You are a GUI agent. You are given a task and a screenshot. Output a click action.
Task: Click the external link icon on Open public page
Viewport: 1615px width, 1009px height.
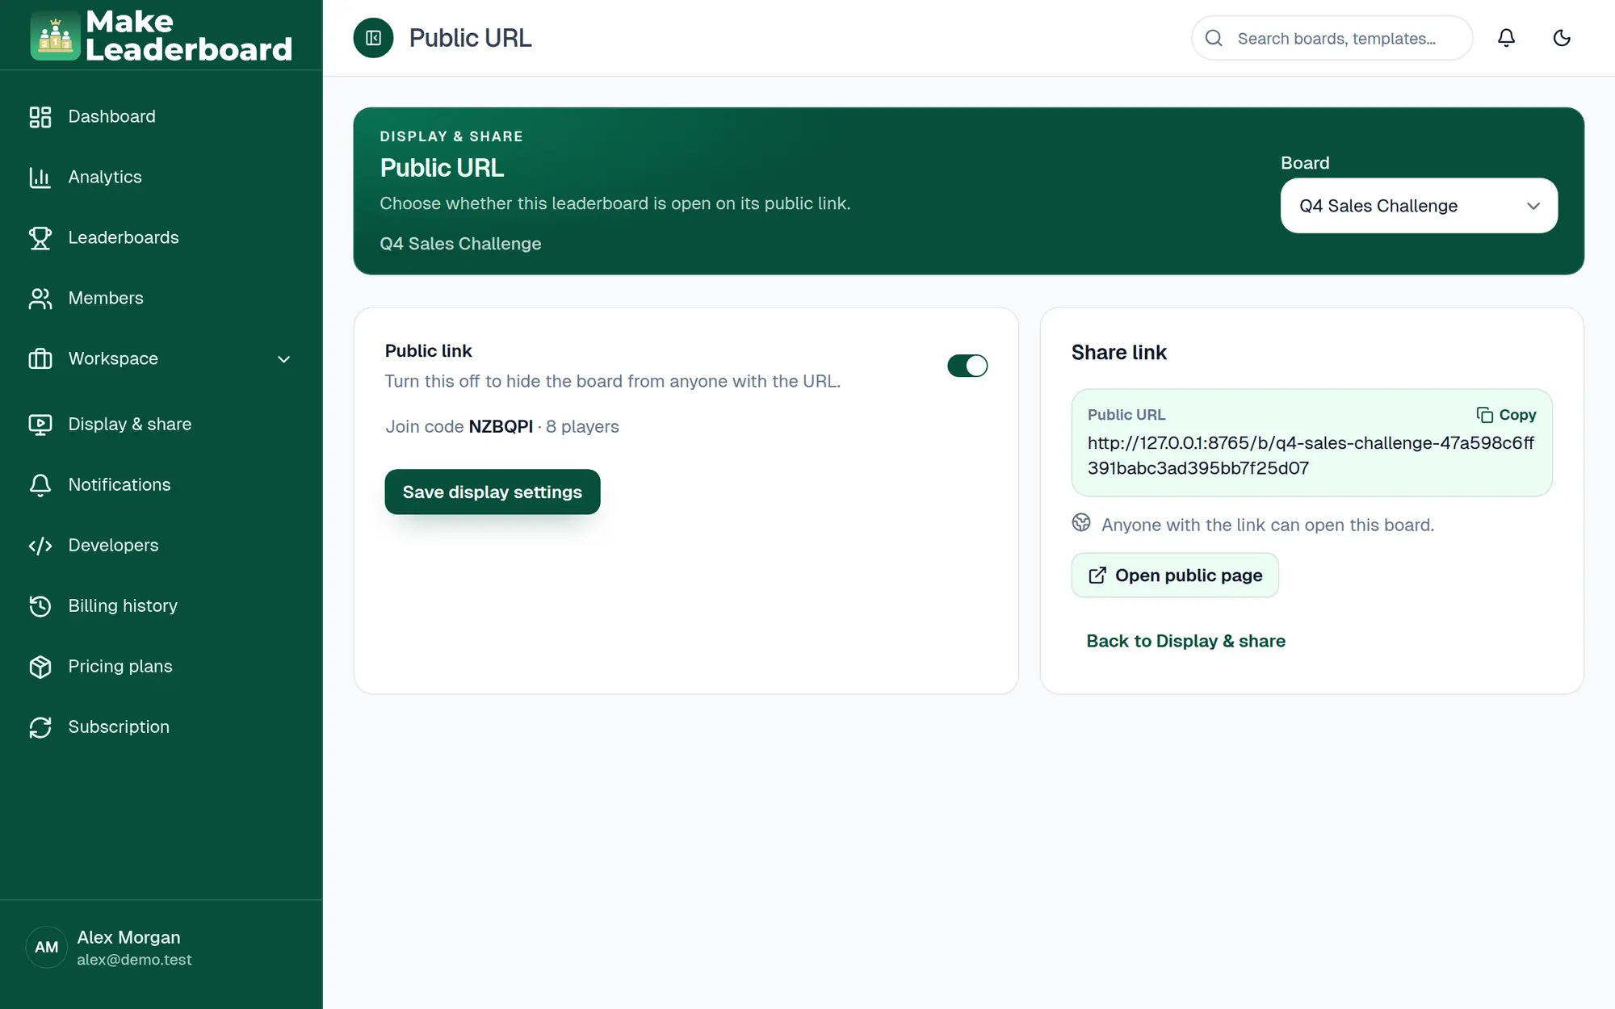tap(1097, 576)
